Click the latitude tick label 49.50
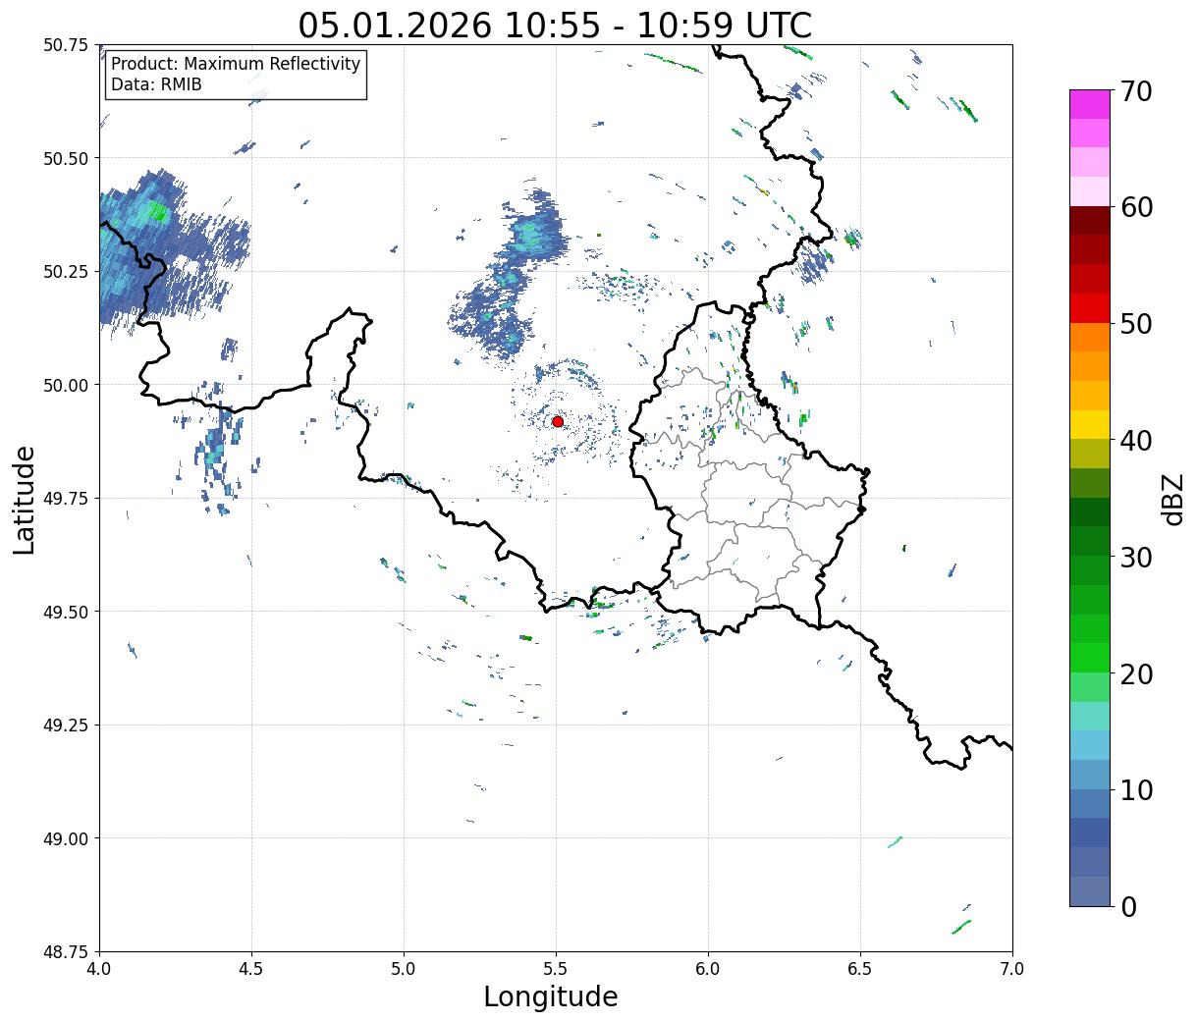The height and width of the screenshot is (1021, 1197). pos(66,612)
